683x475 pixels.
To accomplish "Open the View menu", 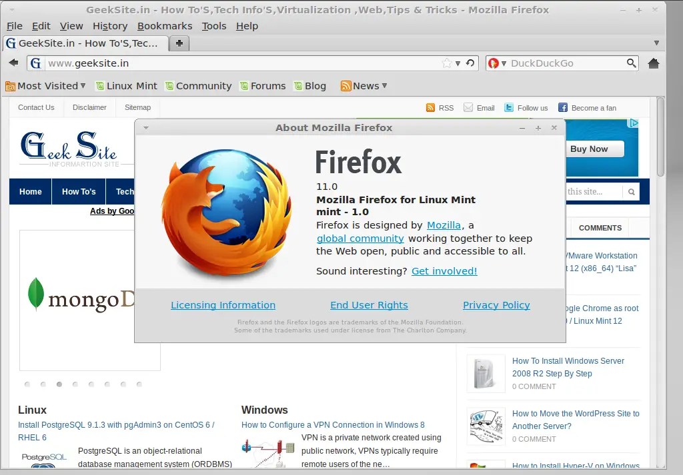I will pyautogui.click(x=71, y=26).
